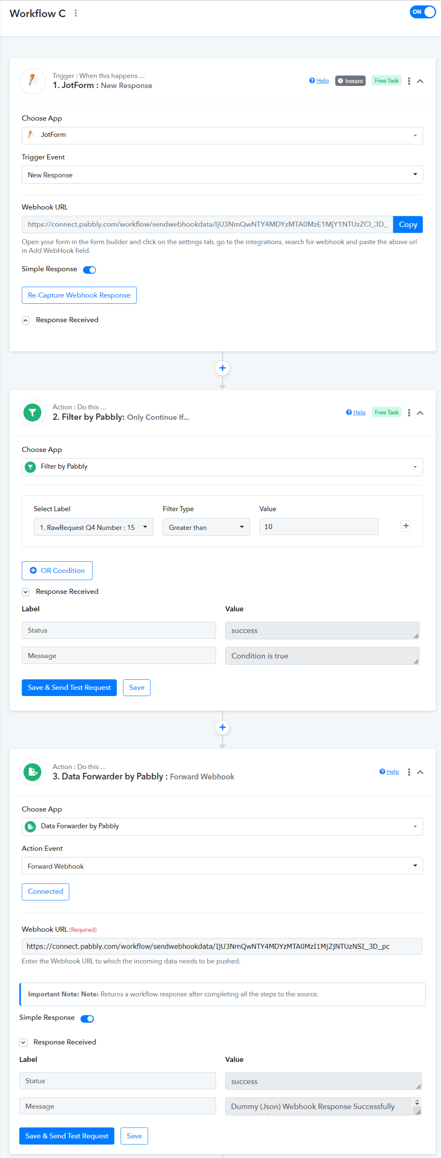Image resolution: width=441 pixels, height=1158 pixels.
Task: Click the JotForm Webhook URL field
Action: pos(207,225)
